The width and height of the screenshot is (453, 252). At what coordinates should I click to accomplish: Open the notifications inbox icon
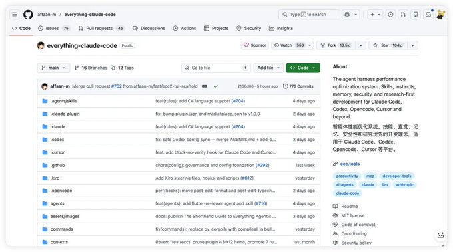pyautogui.click(x=428, y=15)
